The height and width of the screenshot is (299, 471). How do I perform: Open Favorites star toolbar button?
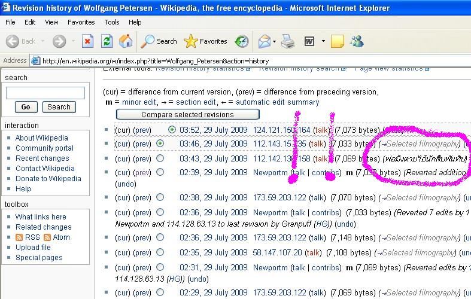pos(205,41)
